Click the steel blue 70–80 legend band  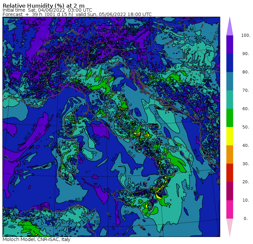[x=230, y=81]
